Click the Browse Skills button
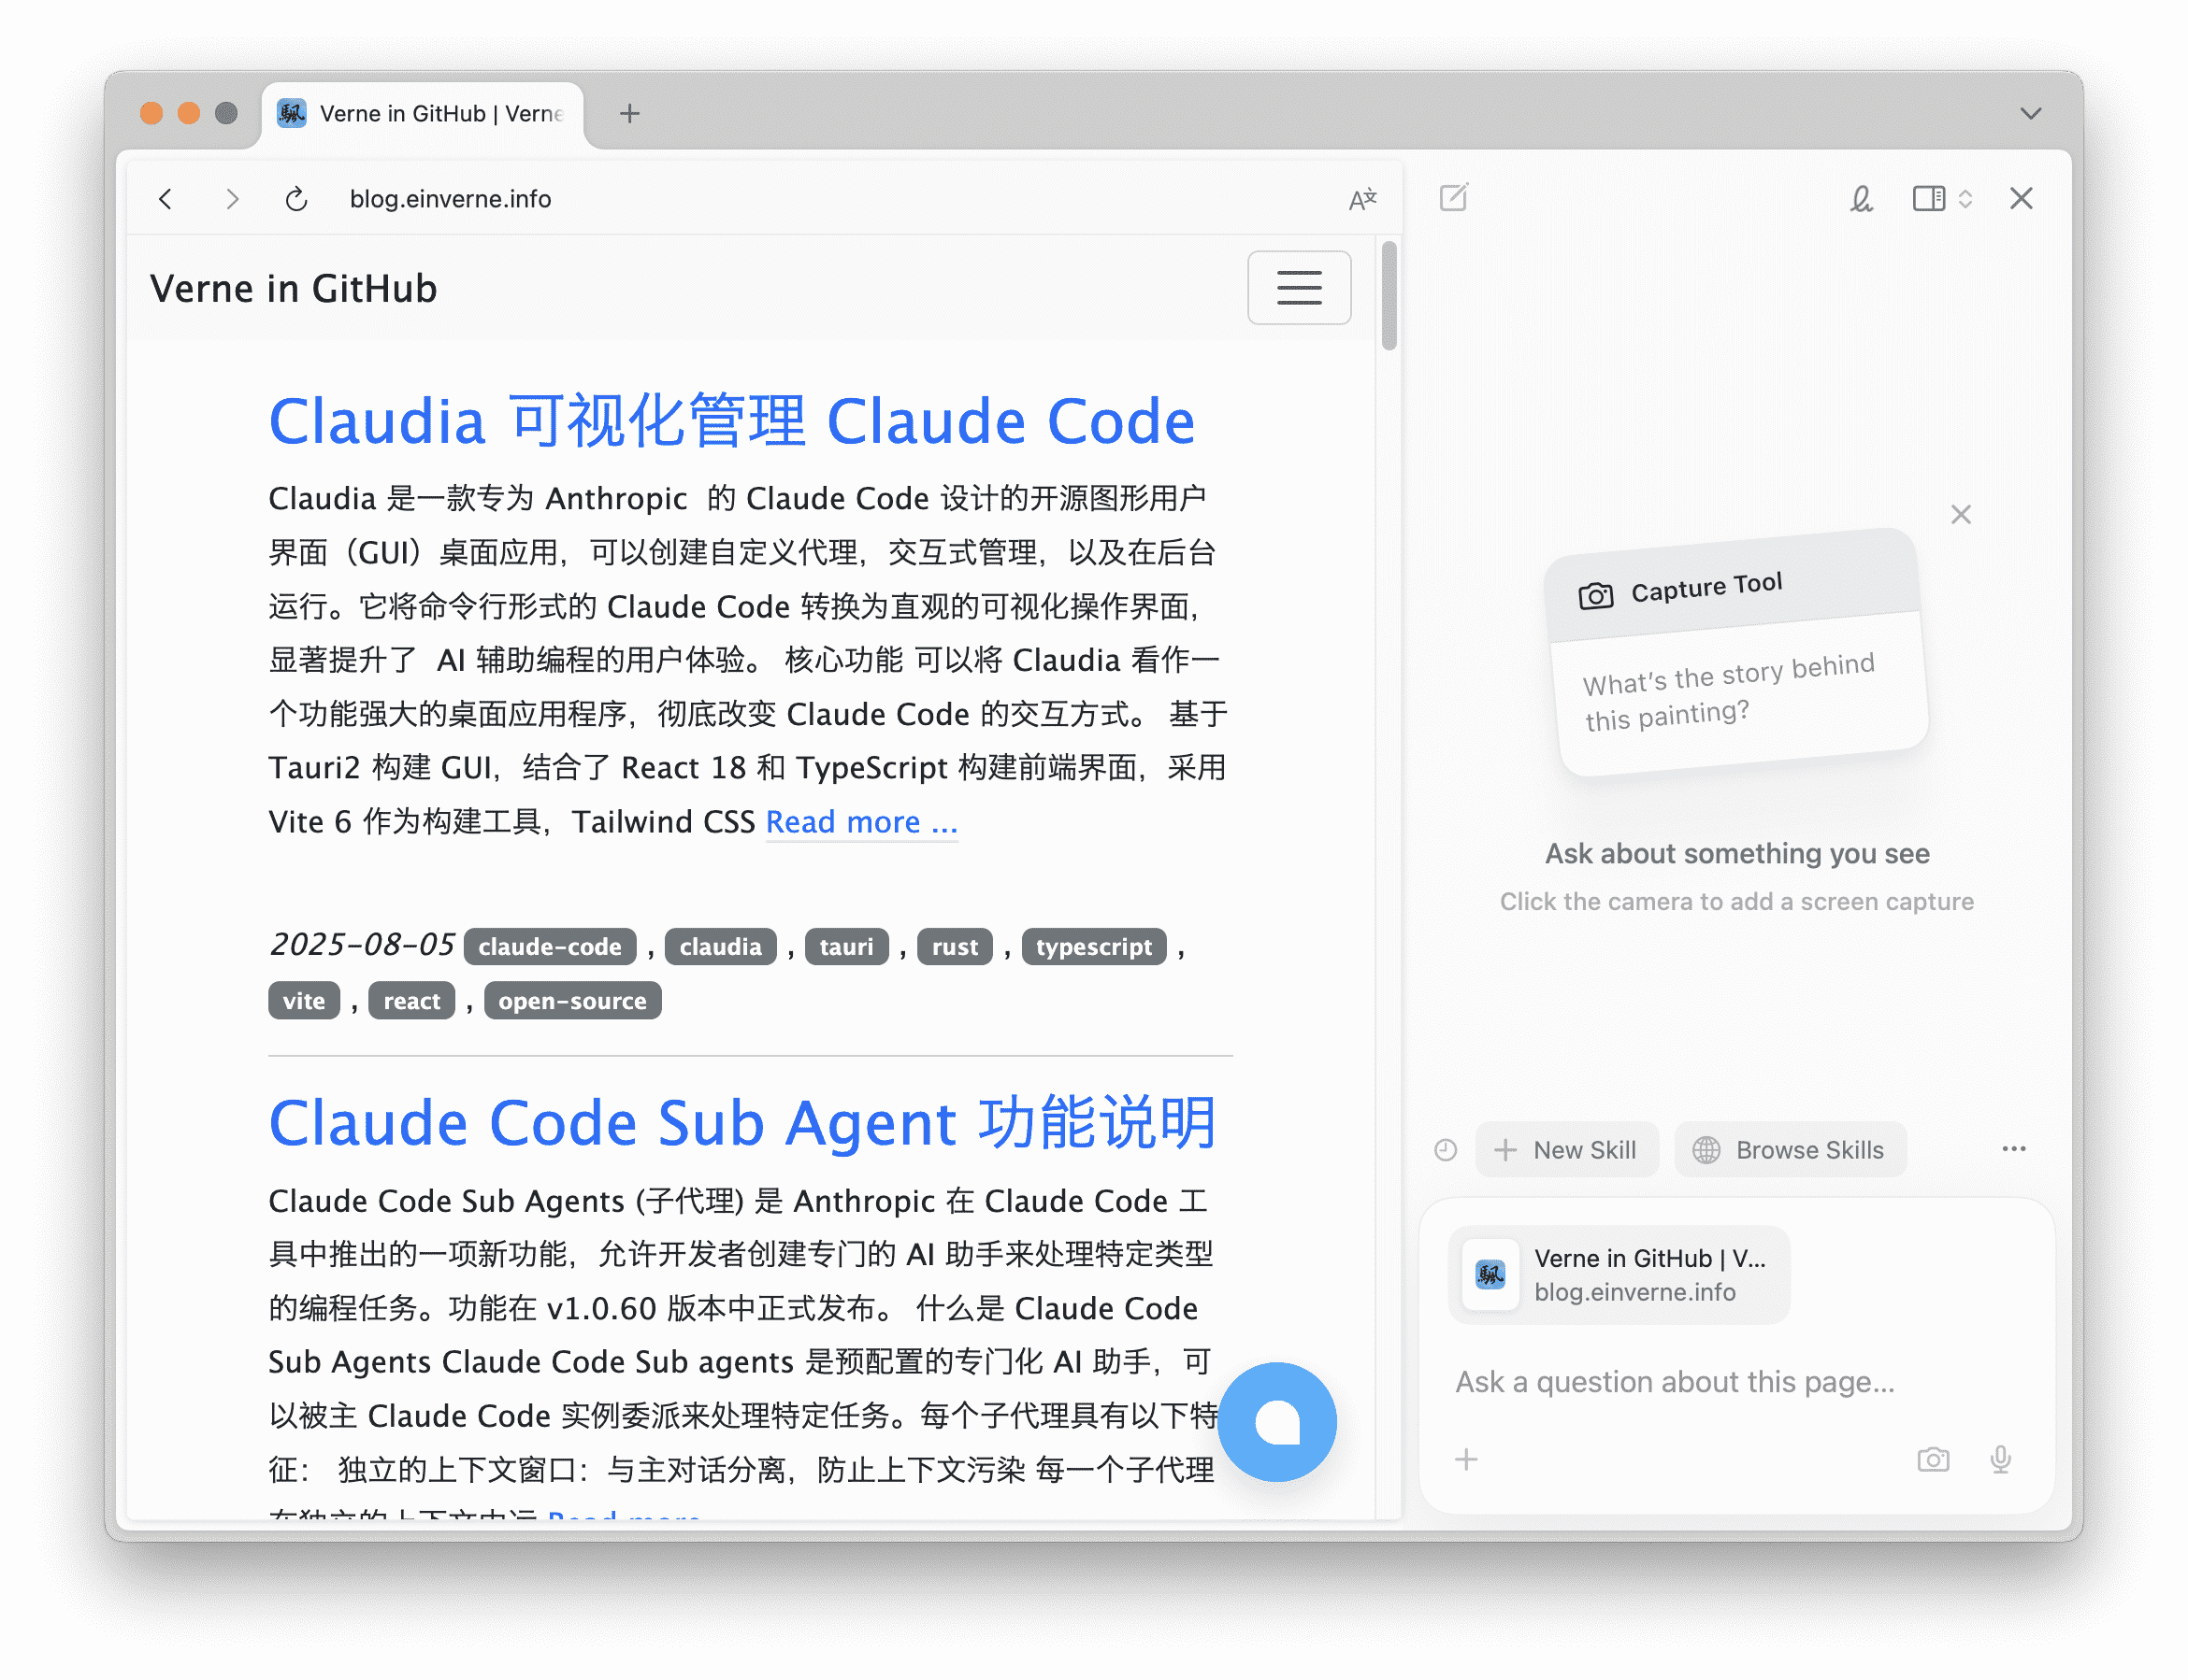This screenshot has width=2188, height=1680. pyautogui.click(x=1790, y=1150)
